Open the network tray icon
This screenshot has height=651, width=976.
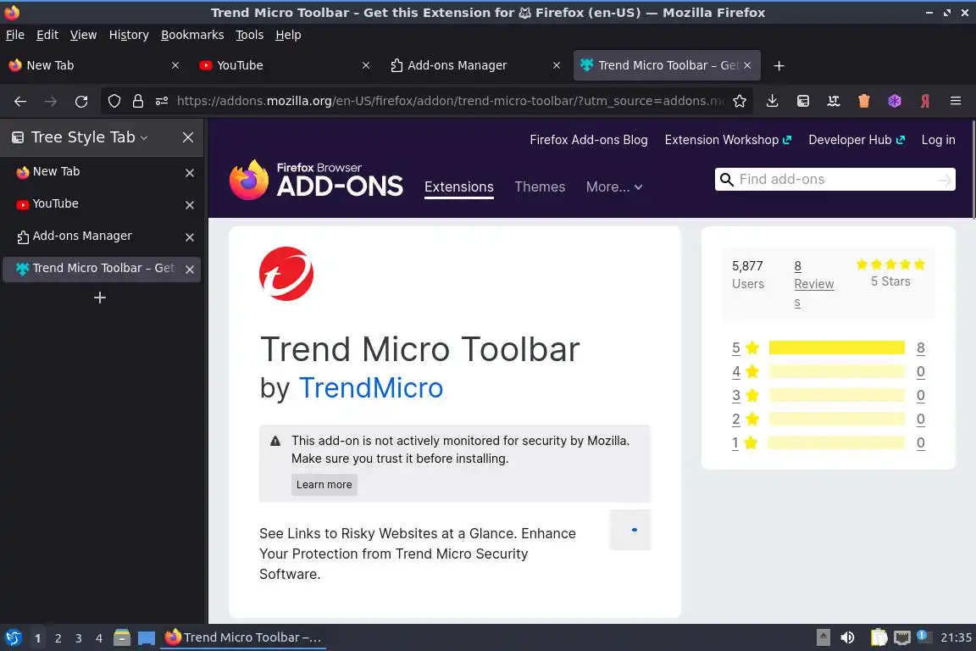[902, 637]
